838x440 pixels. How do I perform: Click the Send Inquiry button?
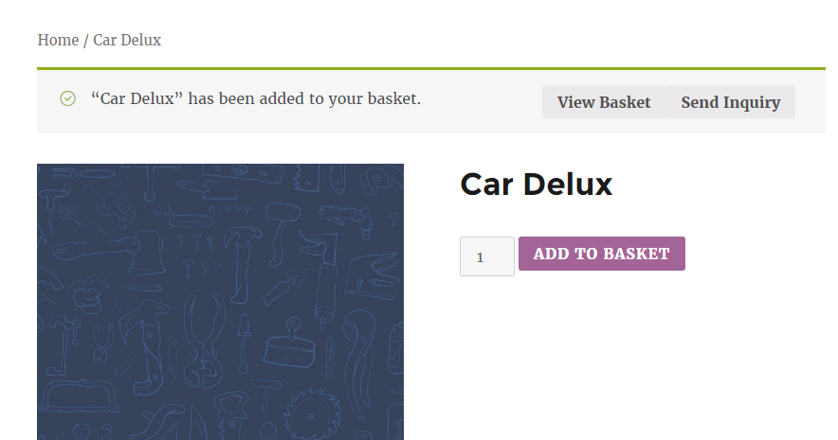click(731, 102)
